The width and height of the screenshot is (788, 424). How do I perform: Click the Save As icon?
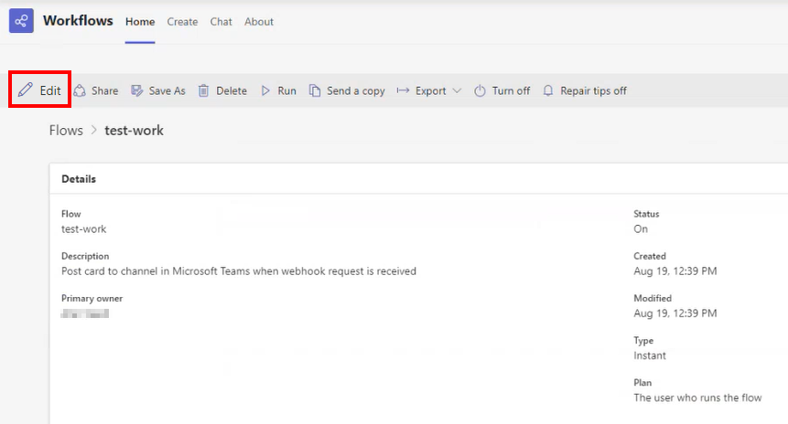pos(136,90)
